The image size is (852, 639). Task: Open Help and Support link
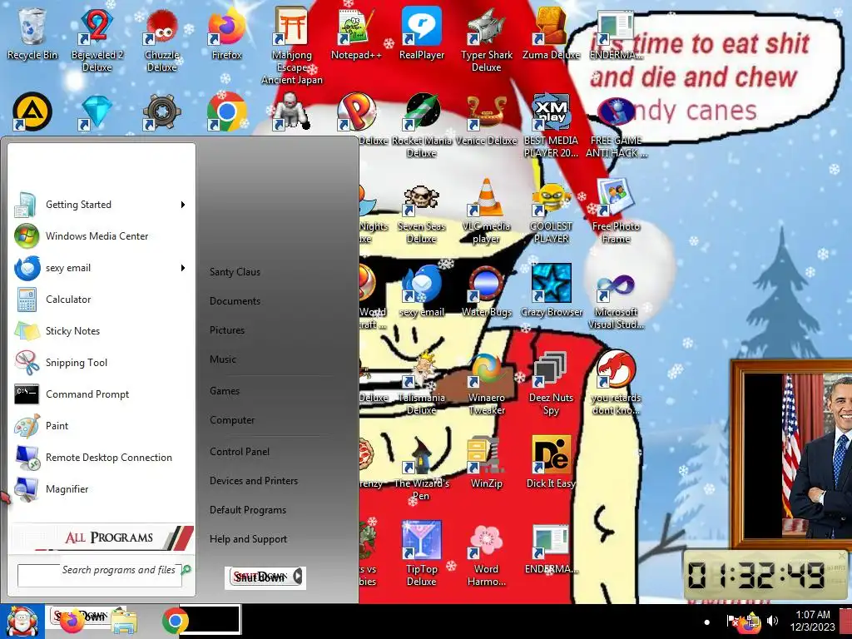tap(248, 539)
